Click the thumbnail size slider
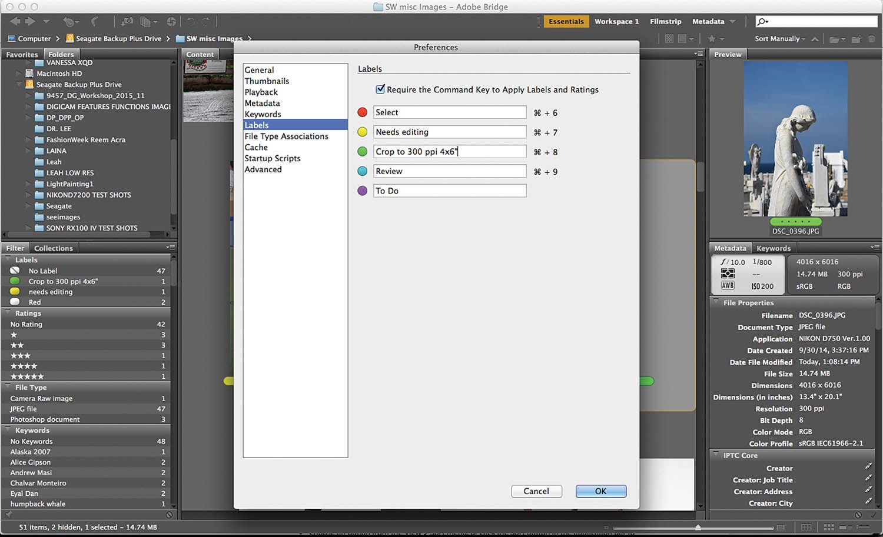The image size is (883, 537). tap(698, 527)
